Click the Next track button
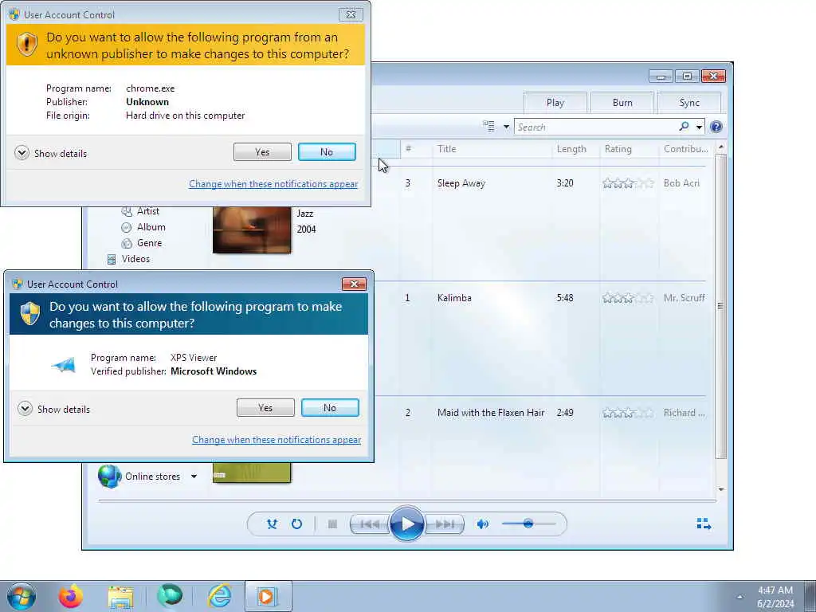The width and height of the screenshot is (816, 612). [444, 524]
